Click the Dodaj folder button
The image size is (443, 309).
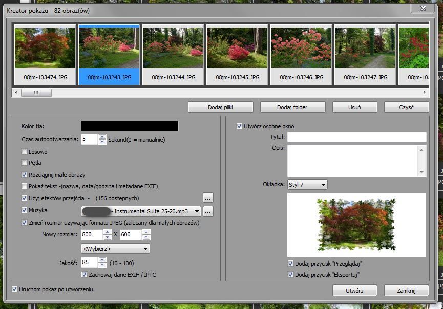(x=293, y=107)
